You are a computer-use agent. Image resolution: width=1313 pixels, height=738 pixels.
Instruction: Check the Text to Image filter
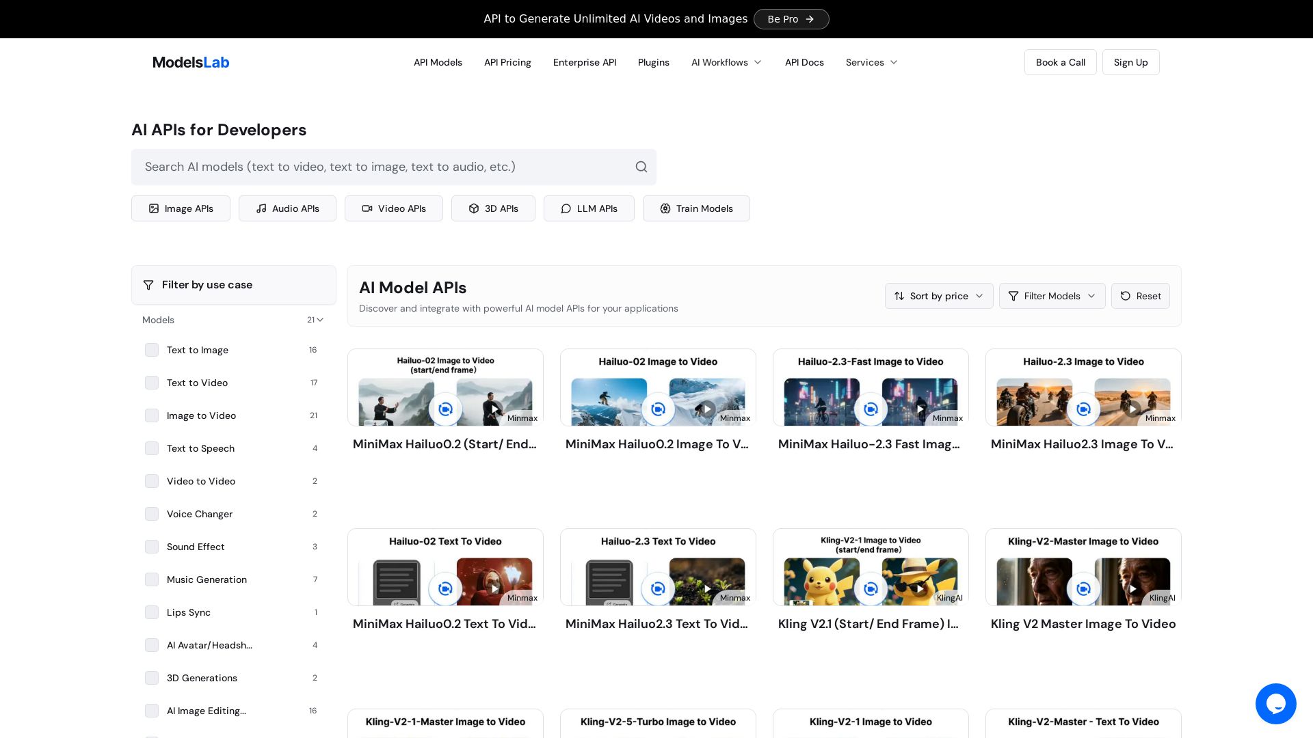tap(152, 350)
